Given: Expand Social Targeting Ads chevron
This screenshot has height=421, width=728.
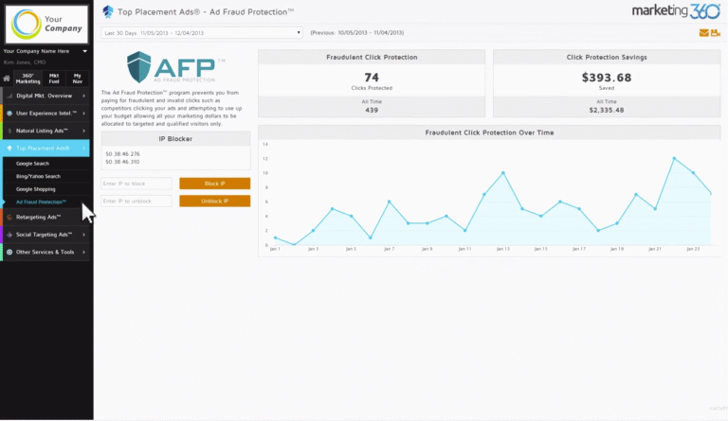Looking at the screenshot, I should click(84, 235).
